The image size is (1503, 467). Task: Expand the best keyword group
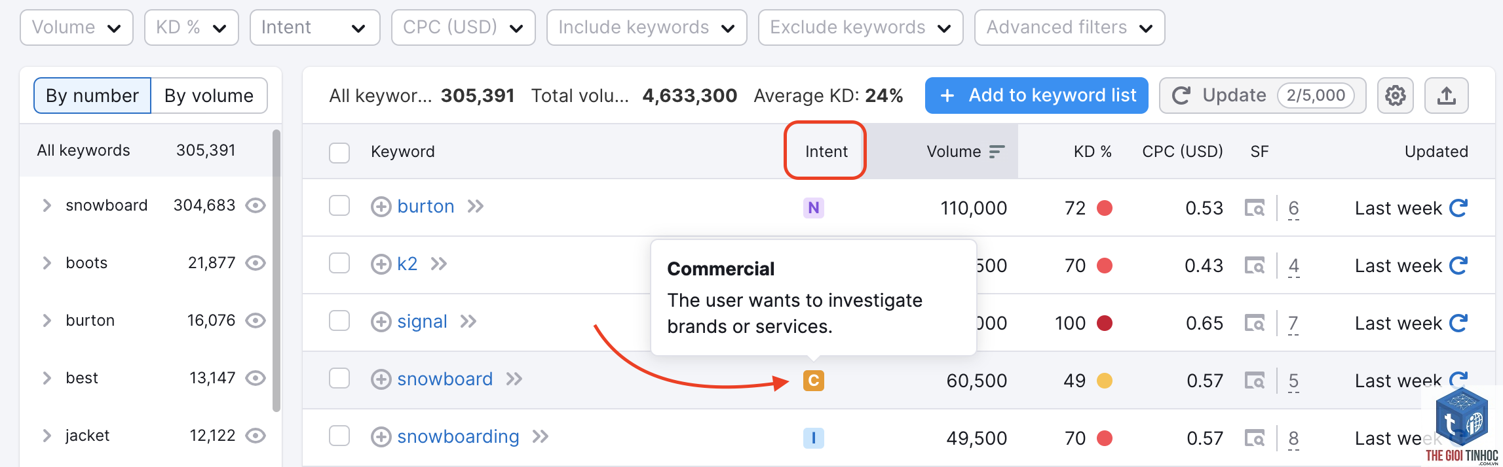point(47,378)
